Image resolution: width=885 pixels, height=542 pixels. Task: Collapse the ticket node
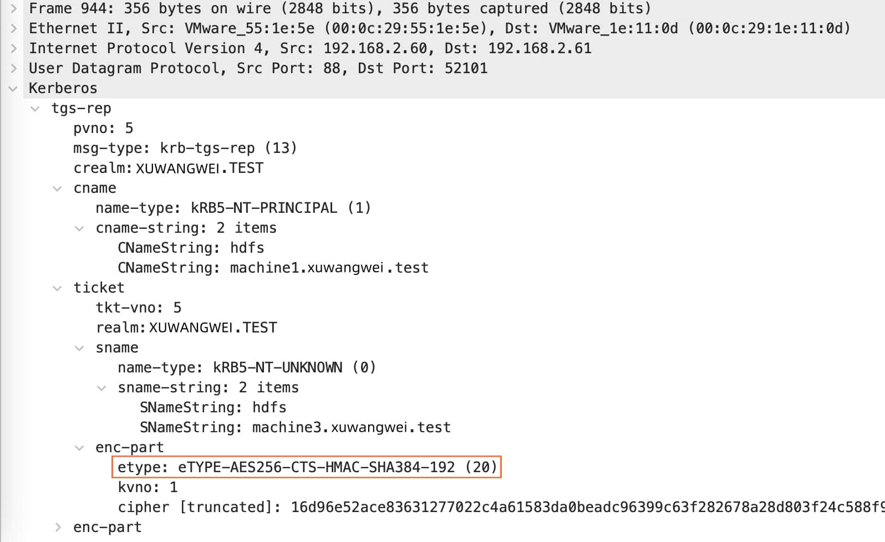(58, 288)
